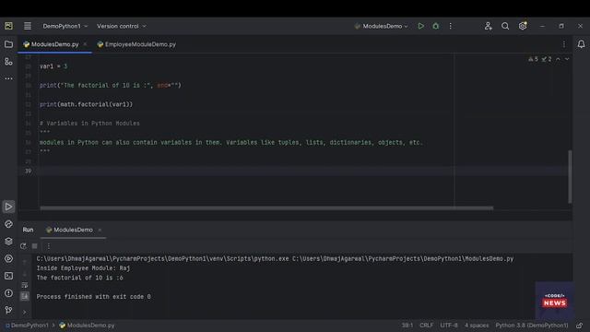Go to next highlighted error arrow

point(567,59)
